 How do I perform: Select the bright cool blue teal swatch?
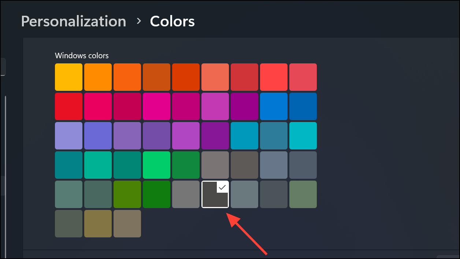(x=244, y=136)
